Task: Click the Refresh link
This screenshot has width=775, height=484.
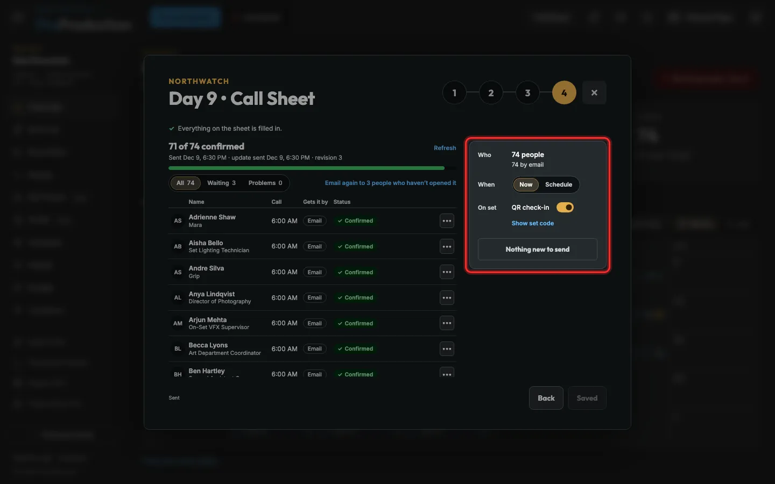Action: click(x=445, y=148)
